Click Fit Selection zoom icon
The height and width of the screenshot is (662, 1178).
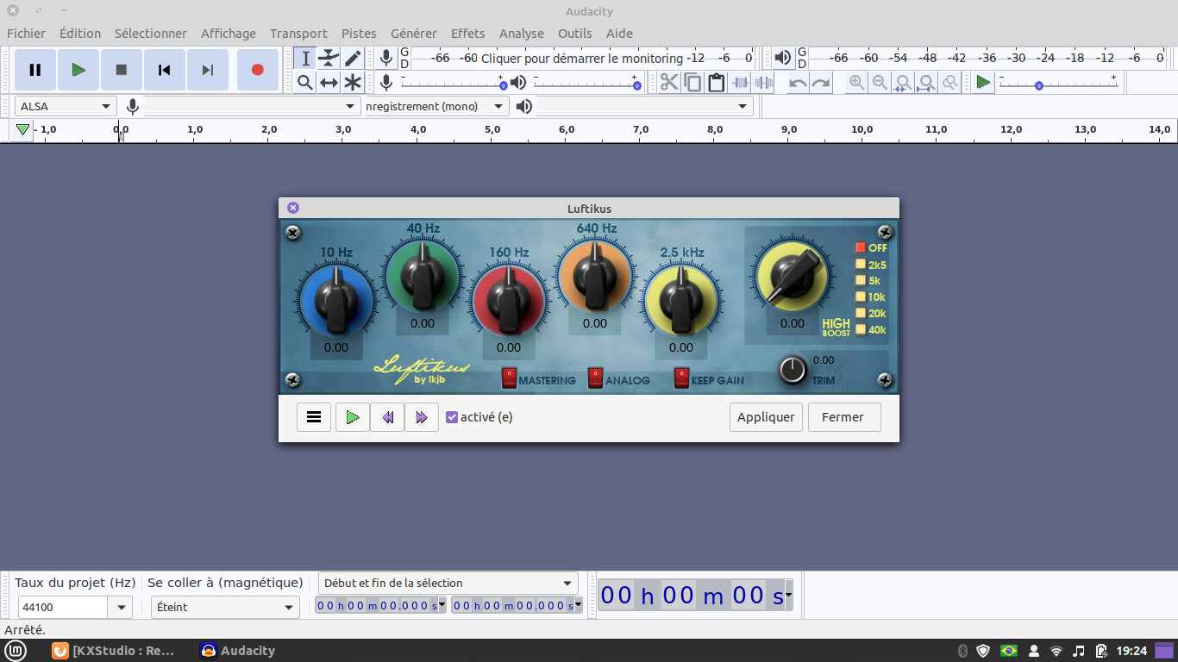coord(903,82)
